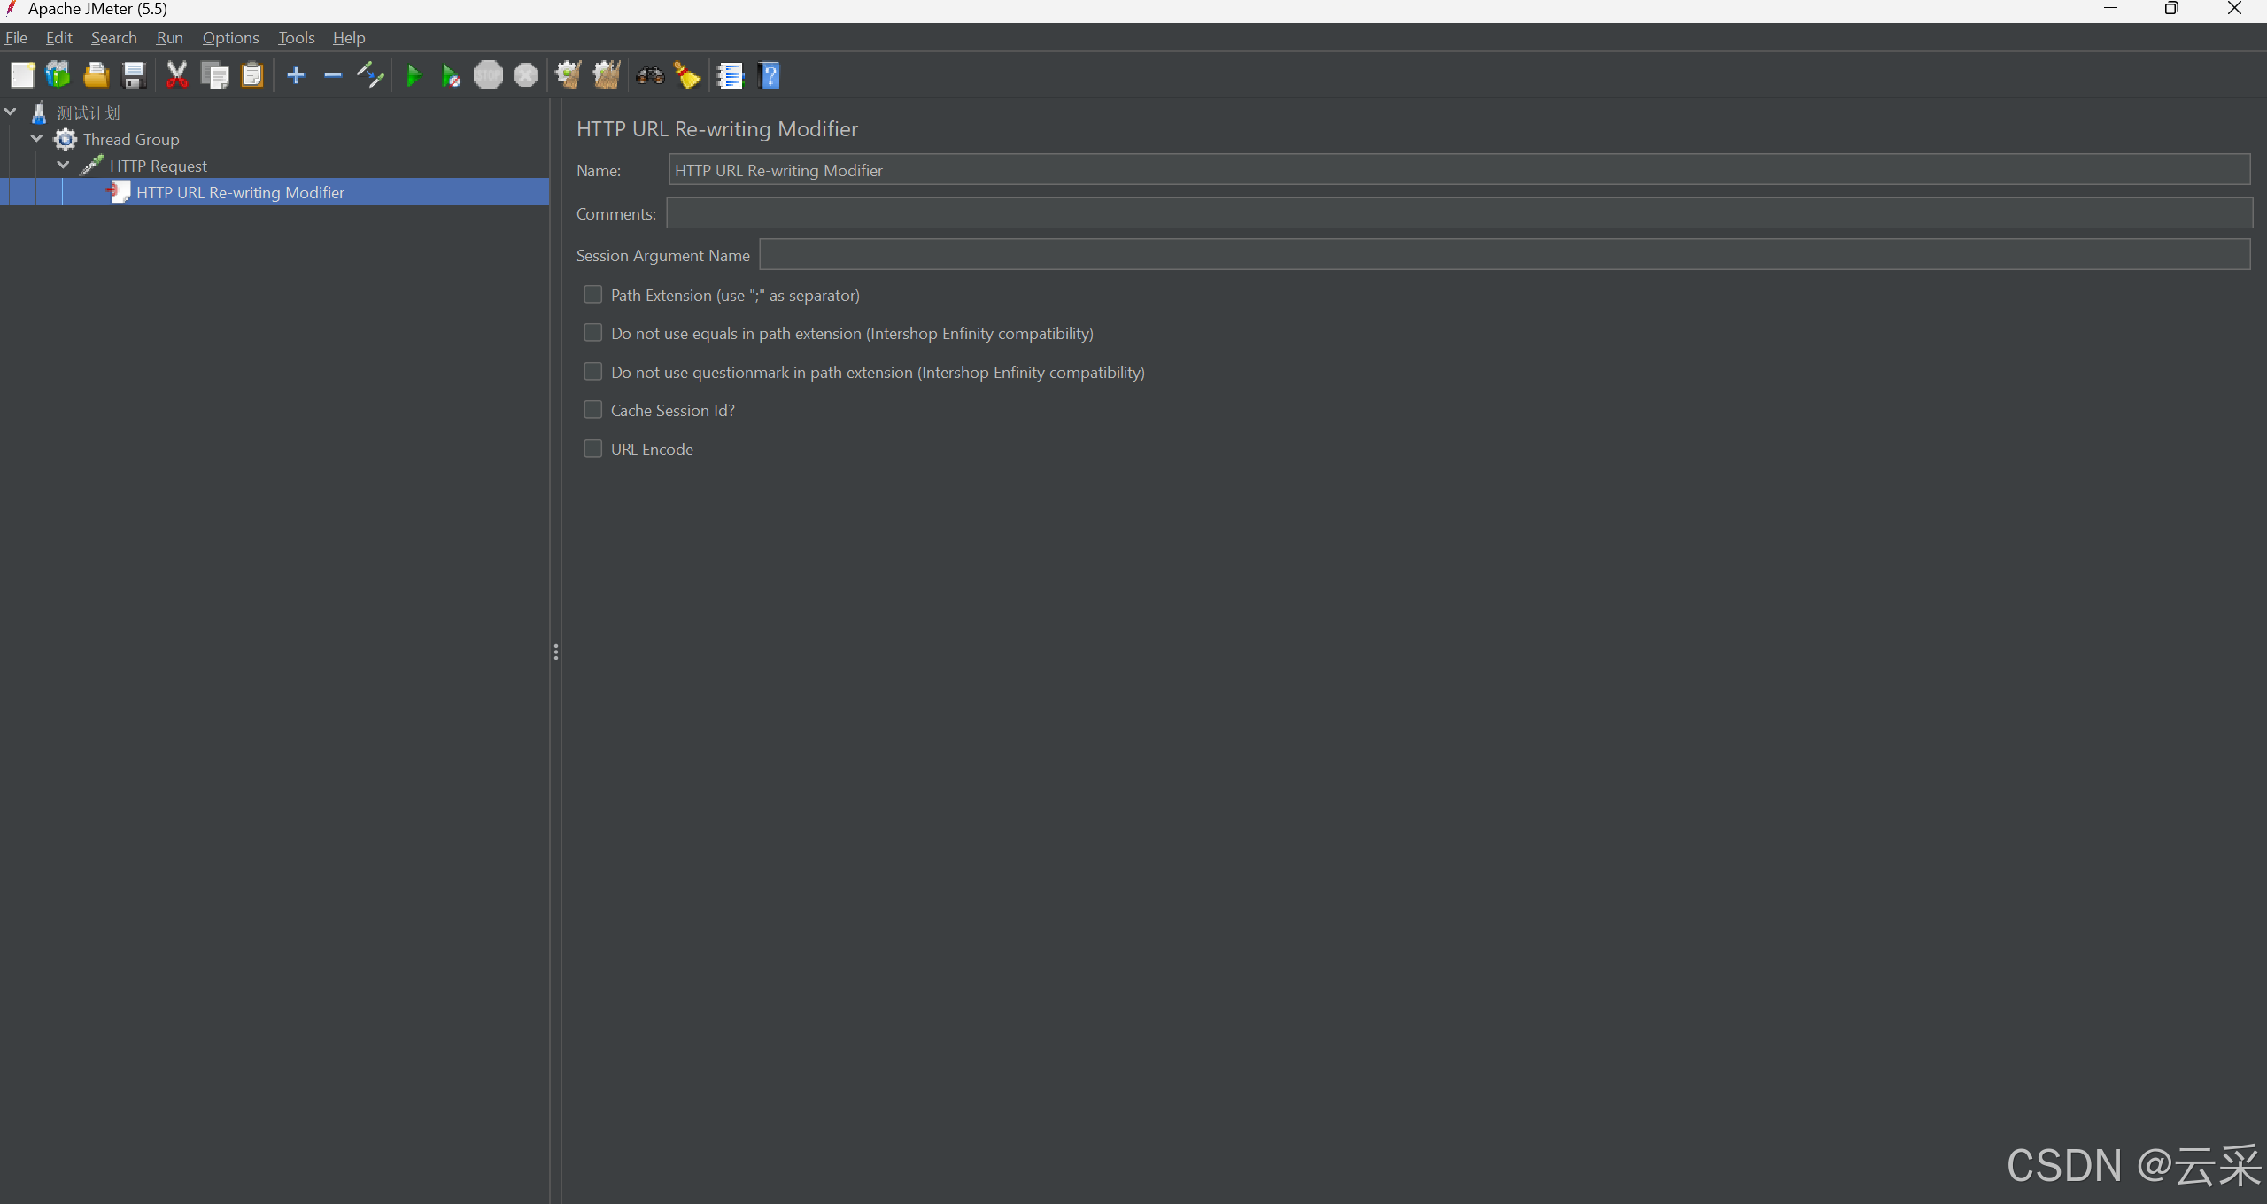Open the Search menu

tap(114, 38)
